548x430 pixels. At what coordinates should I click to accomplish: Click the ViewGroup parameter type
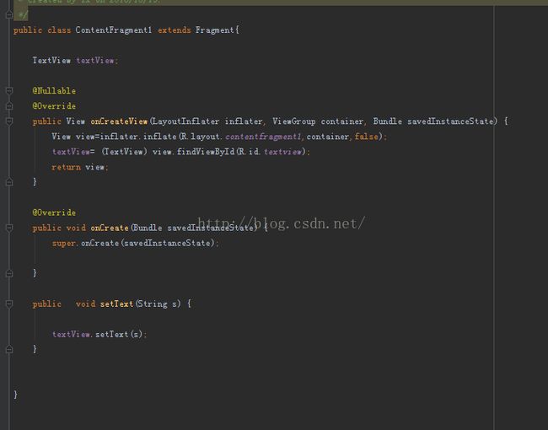294,121
